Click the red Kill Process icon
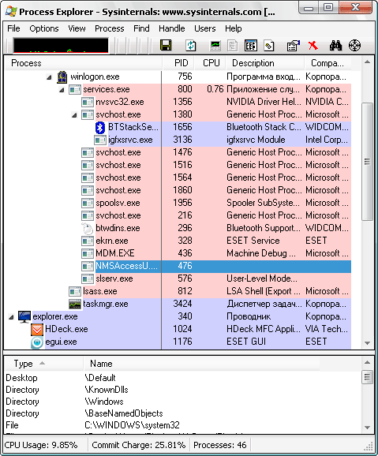The height and width of the screenshot is (456, 378). pos(313,46)
